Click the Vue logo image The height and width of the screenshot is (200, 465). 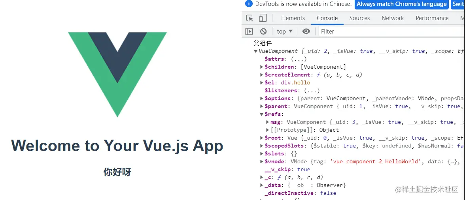(117, 74)
